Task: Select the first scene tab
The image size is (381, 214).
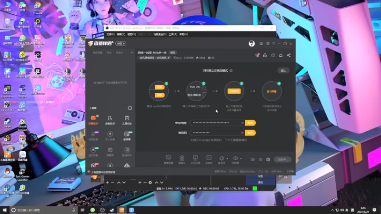Action: (98, 52)
